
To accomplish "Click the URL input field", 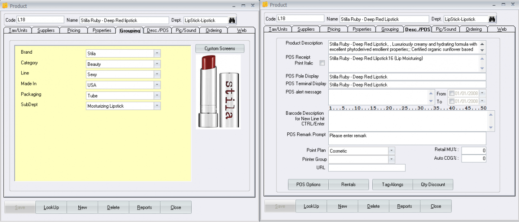I will 367,167.
